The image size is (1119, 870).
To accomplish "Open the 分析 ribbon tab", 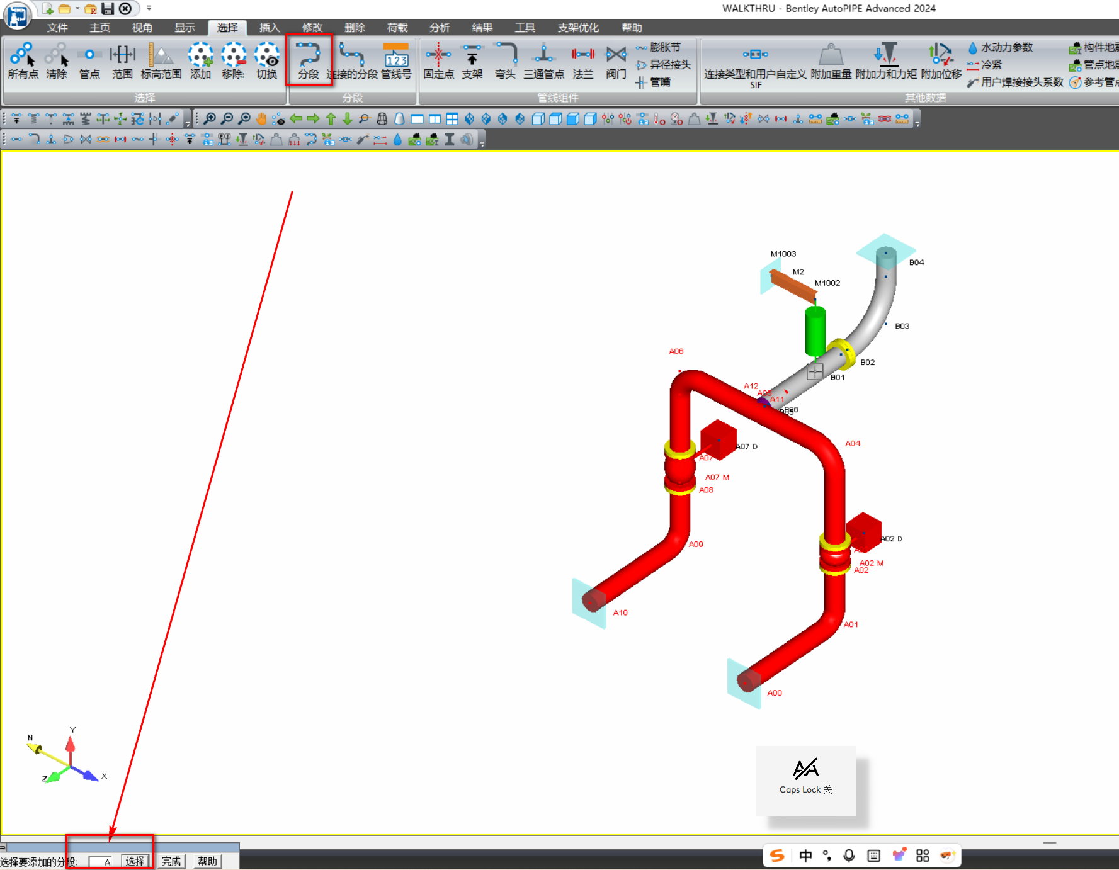I will (440, 28).
